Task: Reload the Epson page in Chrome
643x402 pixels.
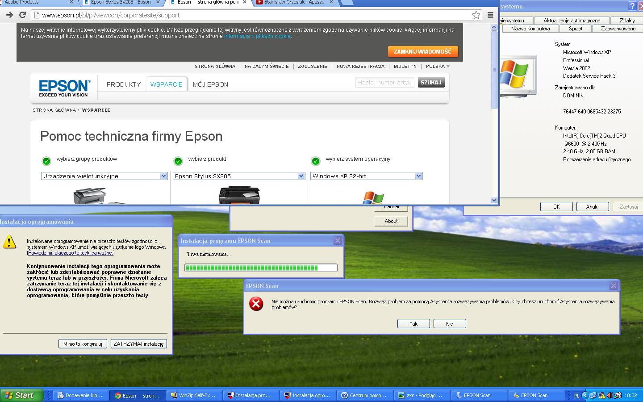Action: (22, 15)
